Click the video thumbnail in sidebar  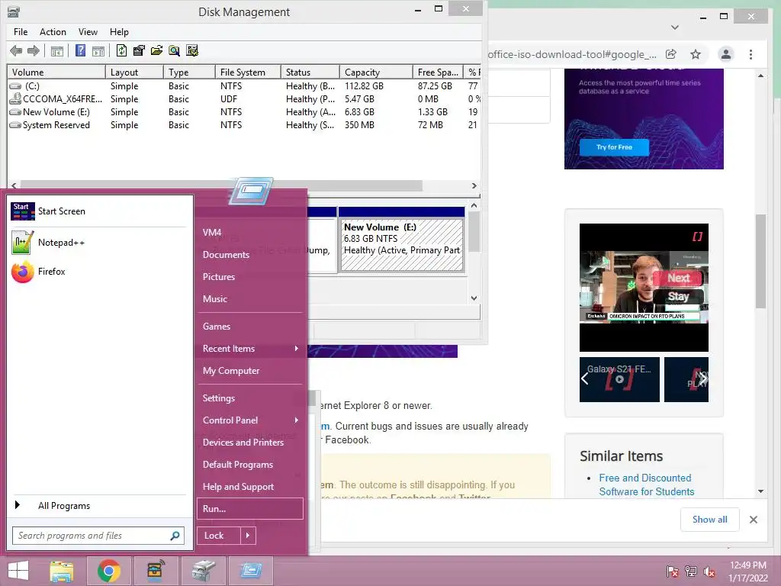coord(644,288)
